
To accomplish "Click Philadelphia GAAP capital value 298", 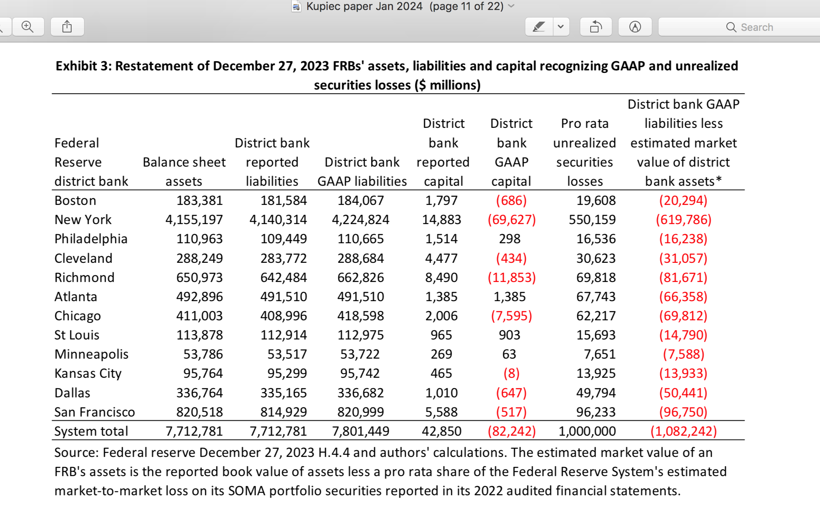I will [x=509, y=239].
